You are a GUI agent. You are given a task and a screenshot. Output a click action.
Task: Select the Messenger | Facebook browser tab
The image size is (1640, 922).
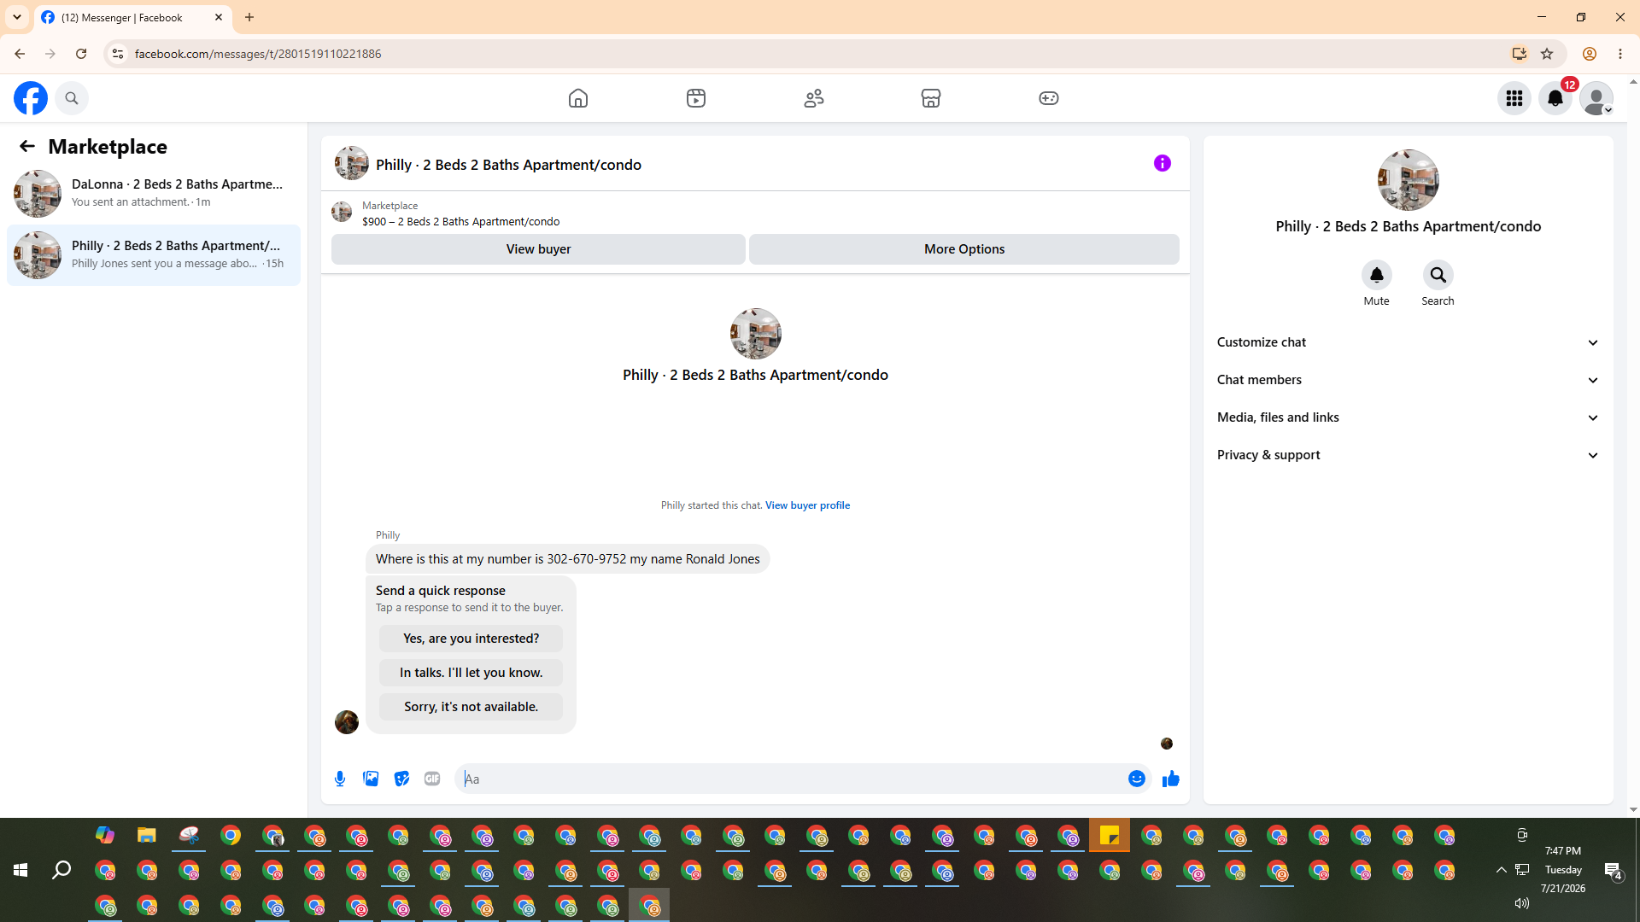coord(133,18)
